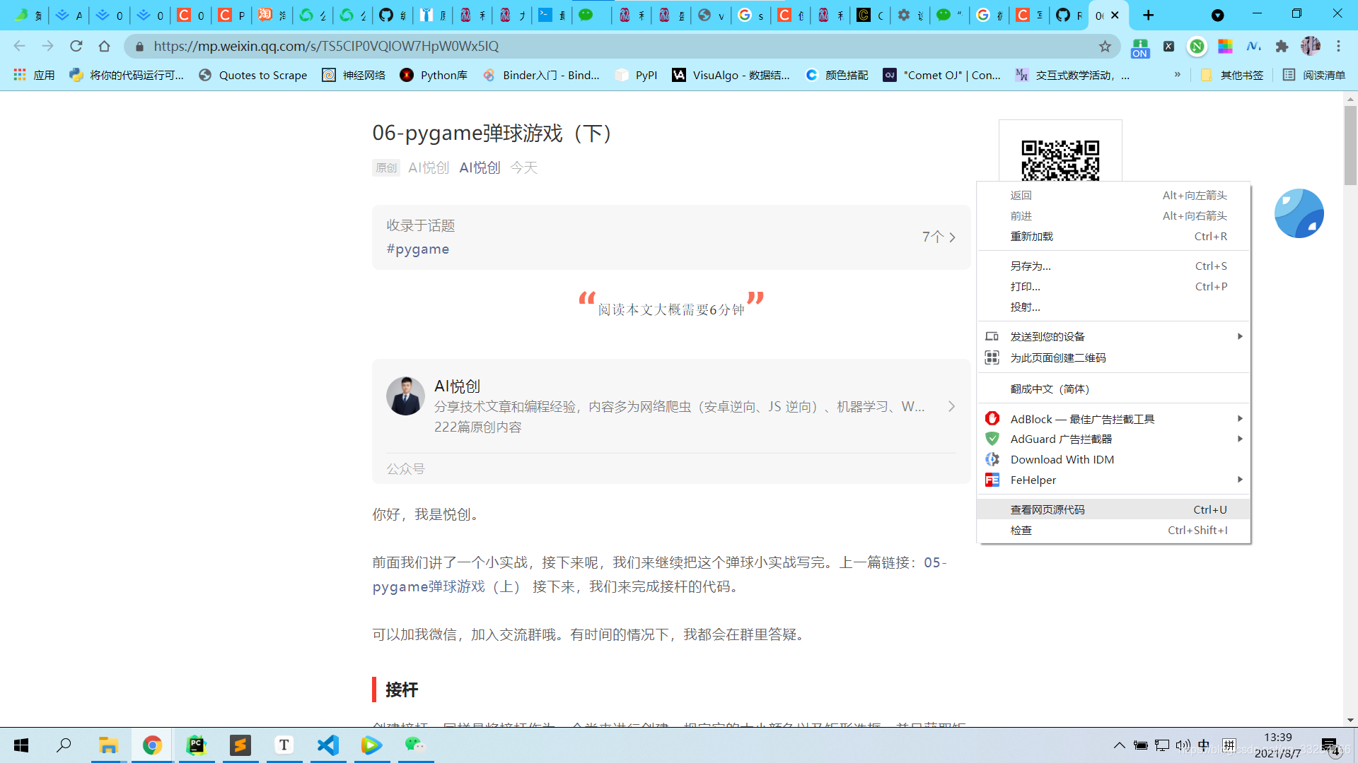Click the floating blue globe icon
Image resolution: width=1358 pixels, height=763 pixels.
pos(1299,213)
